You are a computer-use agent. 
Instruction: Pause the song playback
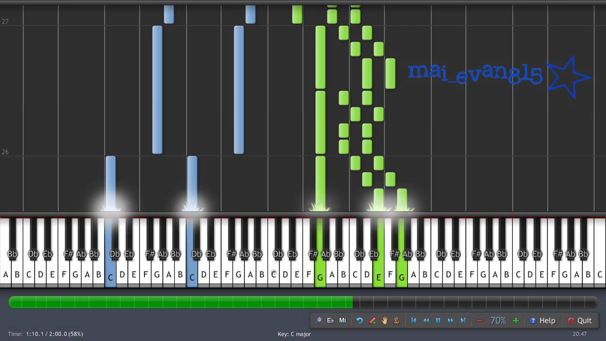point(438,321)
